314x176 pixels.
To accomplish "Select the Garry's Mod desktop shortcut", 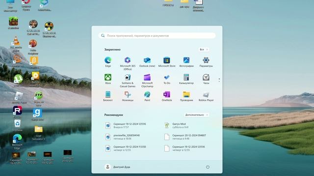I will pyautogui.click(x=37, y=115).
